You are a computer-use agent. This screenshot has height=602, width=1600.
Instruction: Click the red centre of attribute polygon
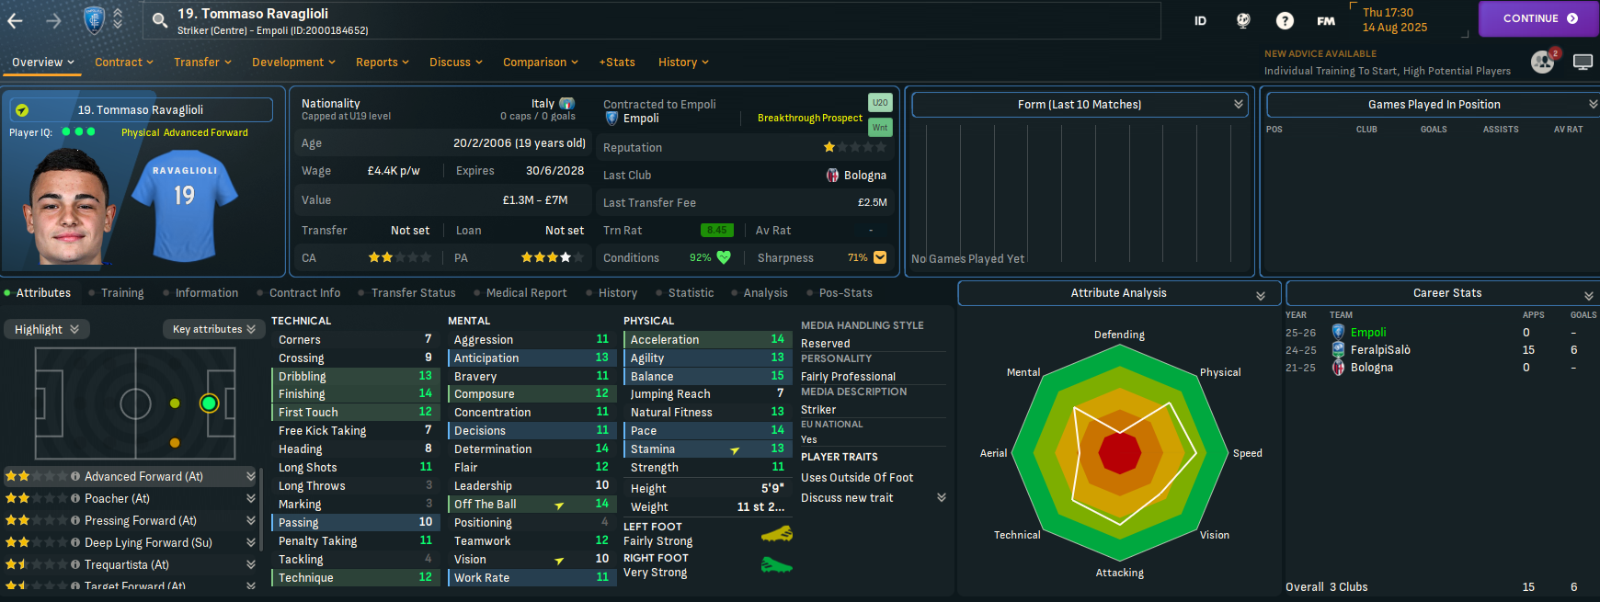[1119, 452]
